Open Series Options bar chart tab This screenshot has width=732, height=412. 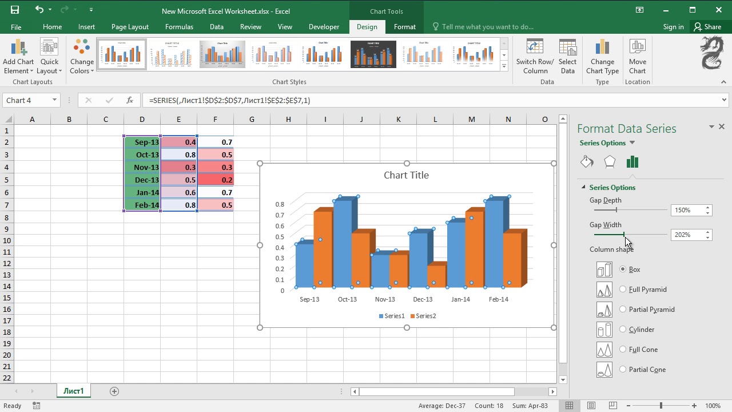(x=632, y=162)
